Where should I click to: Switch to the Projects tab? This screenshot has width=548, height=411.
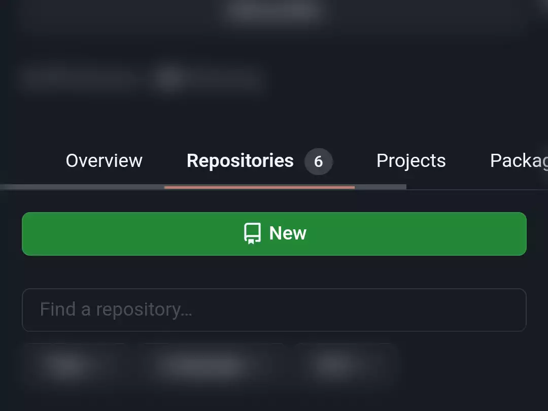click(410, 160)
